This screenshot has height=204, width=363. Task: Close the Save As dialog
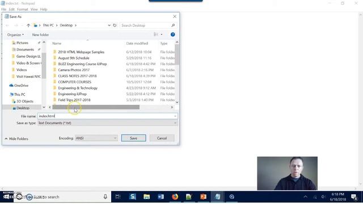175,16
